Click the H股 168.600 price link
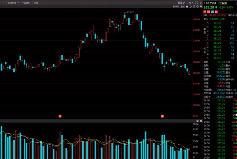This screenshot has height=159, width=237. pyautogui.click(x=212, y=15)
